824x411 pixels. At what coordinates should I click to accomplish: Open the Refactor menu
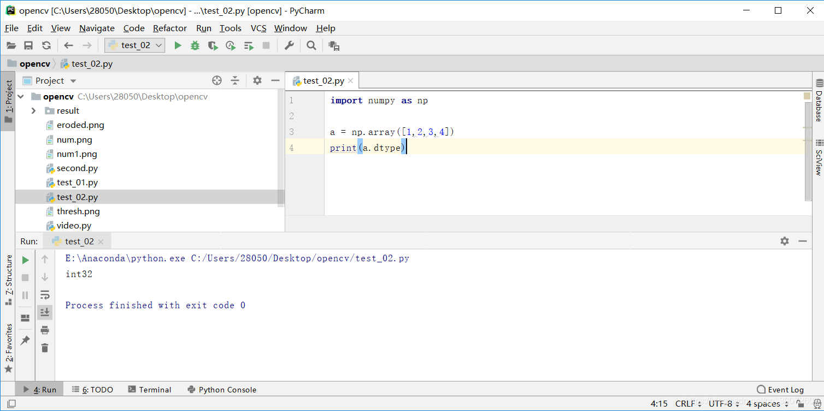coord(170,28)
